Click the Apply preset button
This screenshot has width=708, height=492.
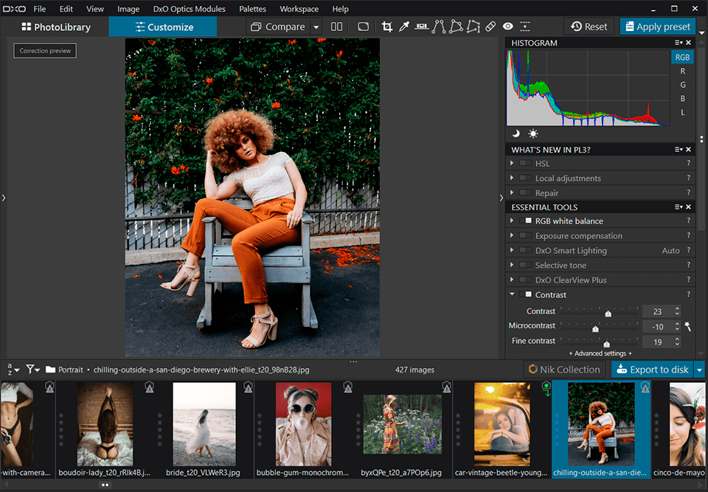tap(657, 26)
